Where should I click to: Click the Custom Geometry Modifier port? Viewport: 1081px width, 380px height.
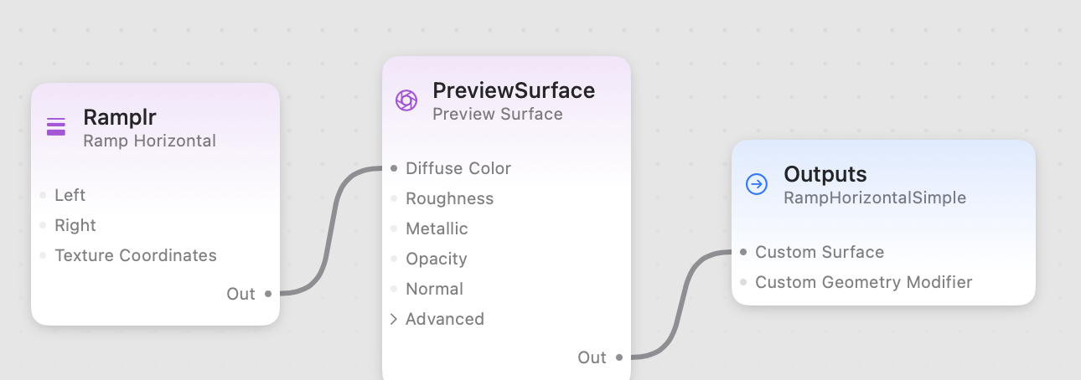point(743,282)
